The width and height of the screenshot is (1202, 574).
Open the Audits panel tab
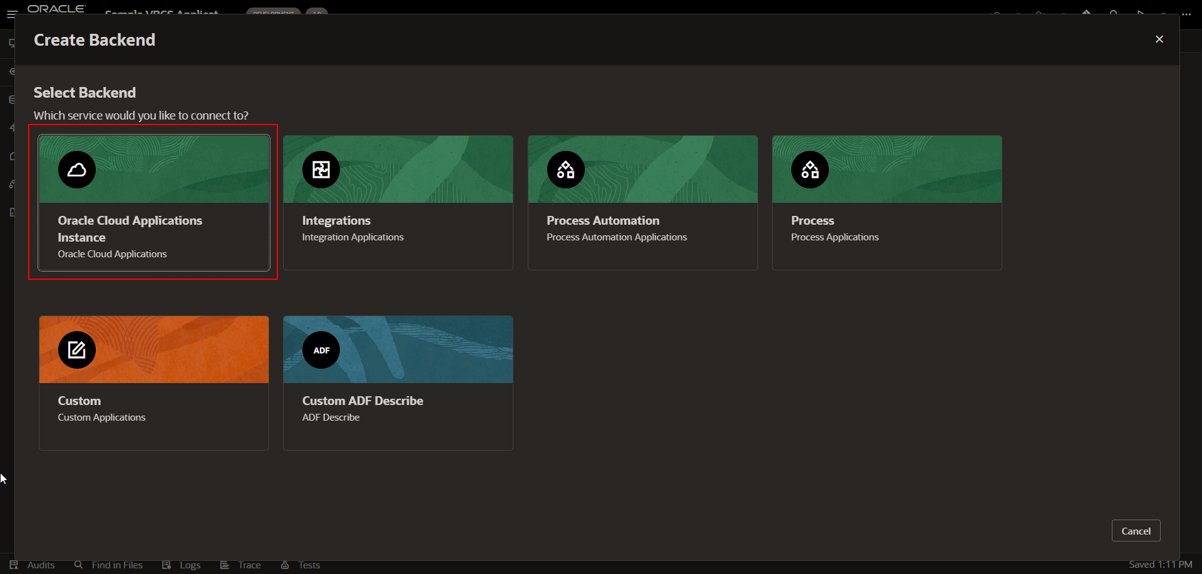33,565
